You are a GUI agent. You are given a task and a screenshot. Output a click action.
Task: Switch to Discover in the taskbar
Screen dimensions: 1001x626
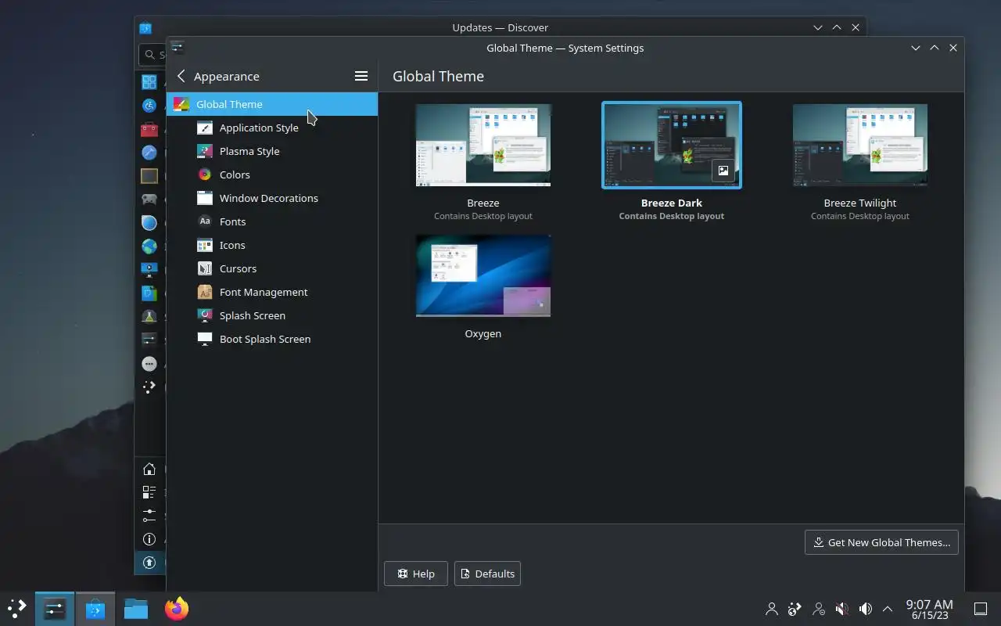pyautogui.click(x=95, y=608)
